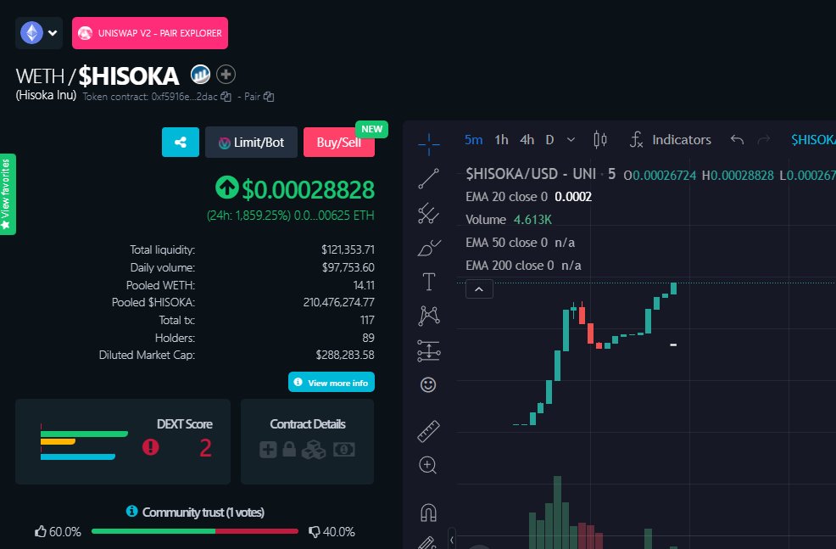Open the Ethereum network selector dropdown
The height and width of the screenshot is (549, 836).
(39, 33)
